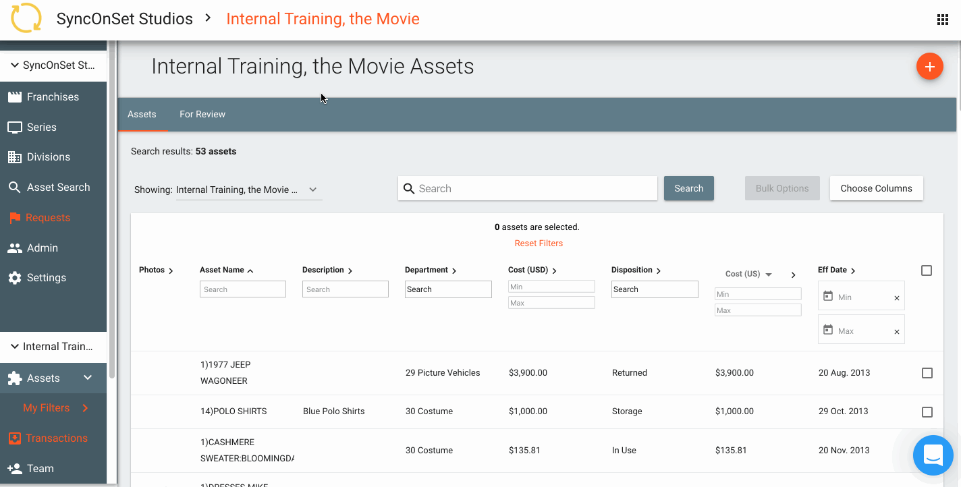Viewport: 961px width, 487px height.
Task: Focus the Cost (US) Max field
Action: (758, 310)
